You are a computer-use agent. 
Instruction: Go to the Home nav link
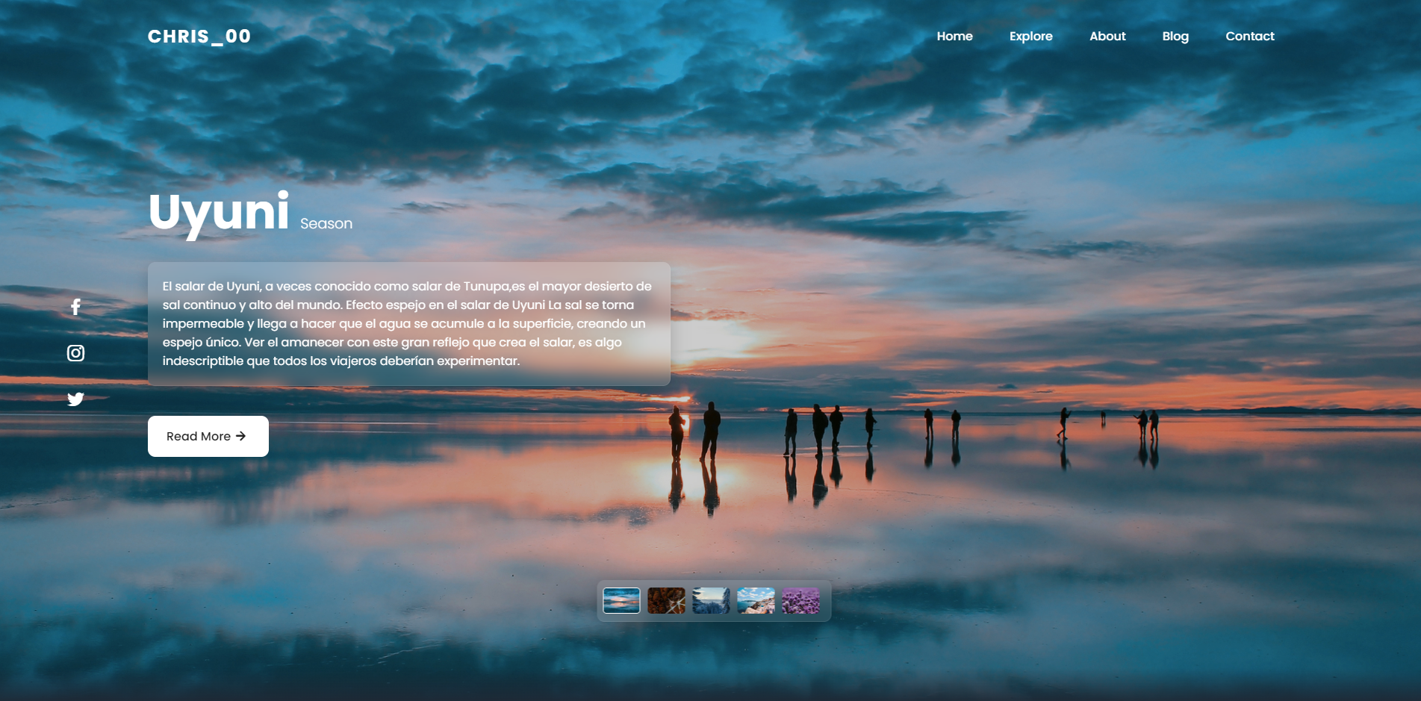tap(954, 36)
